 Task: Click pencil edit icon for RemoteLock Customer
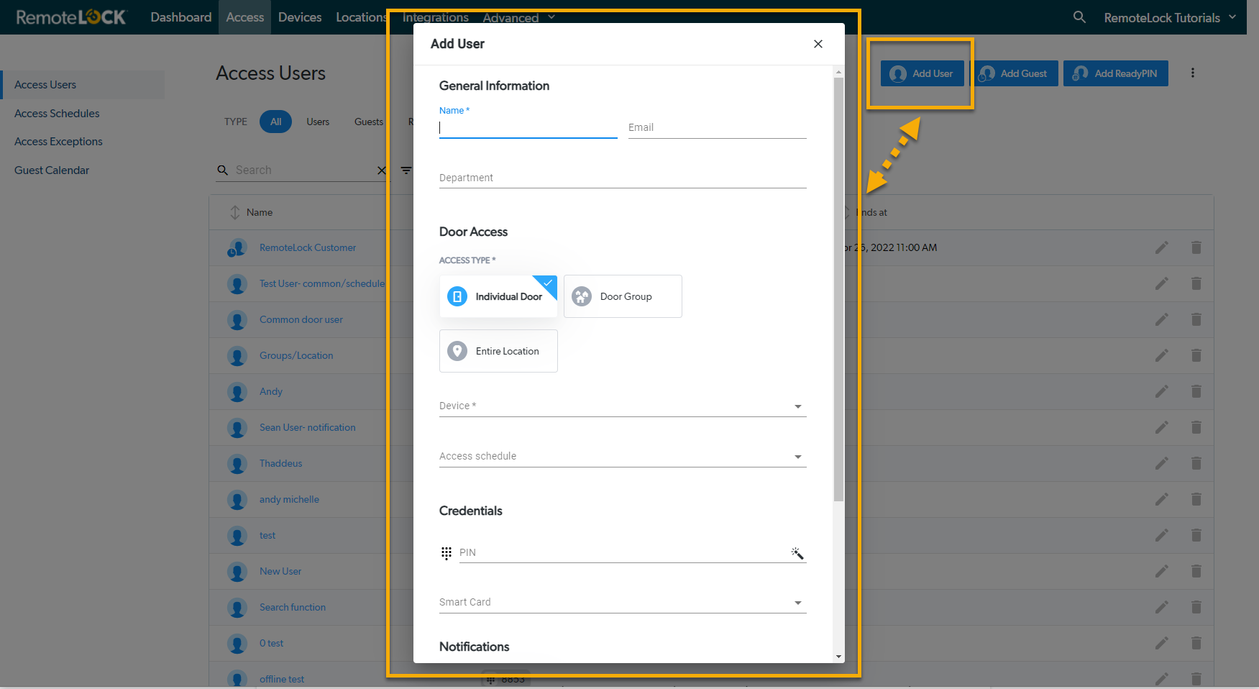(x=1161, y=247)
